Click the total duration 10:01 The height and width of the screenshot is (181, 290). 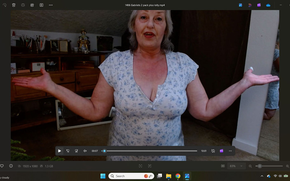(x=204, y=151)
